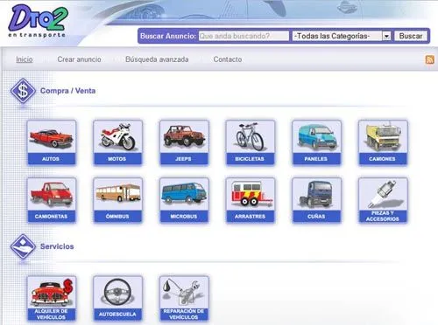The width and height of the screenshot is (438, 325).
Task: Open Alquiler de Vehículos service
Action: tap(52, 299)
